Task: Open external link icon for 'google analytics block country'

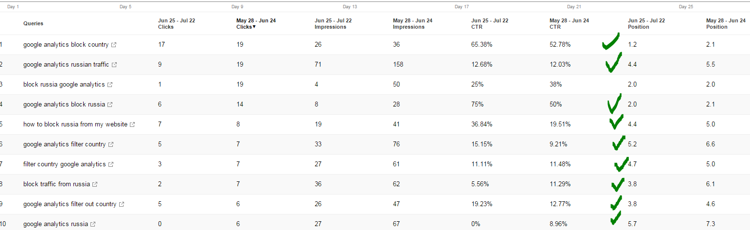Action: (x=114, y=45)
